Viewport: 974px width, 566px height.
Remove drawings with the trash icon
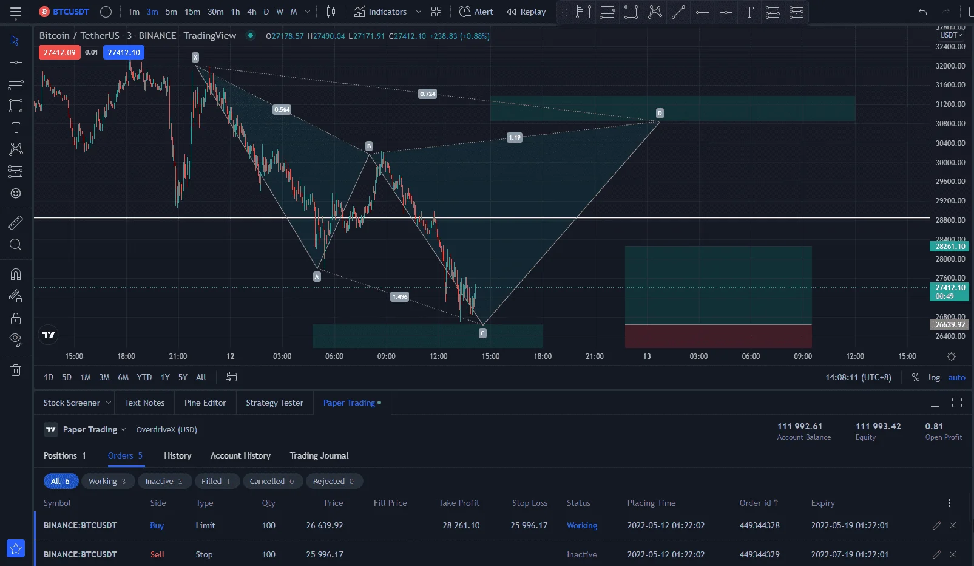pyautogui.click(x=16, y=370)
